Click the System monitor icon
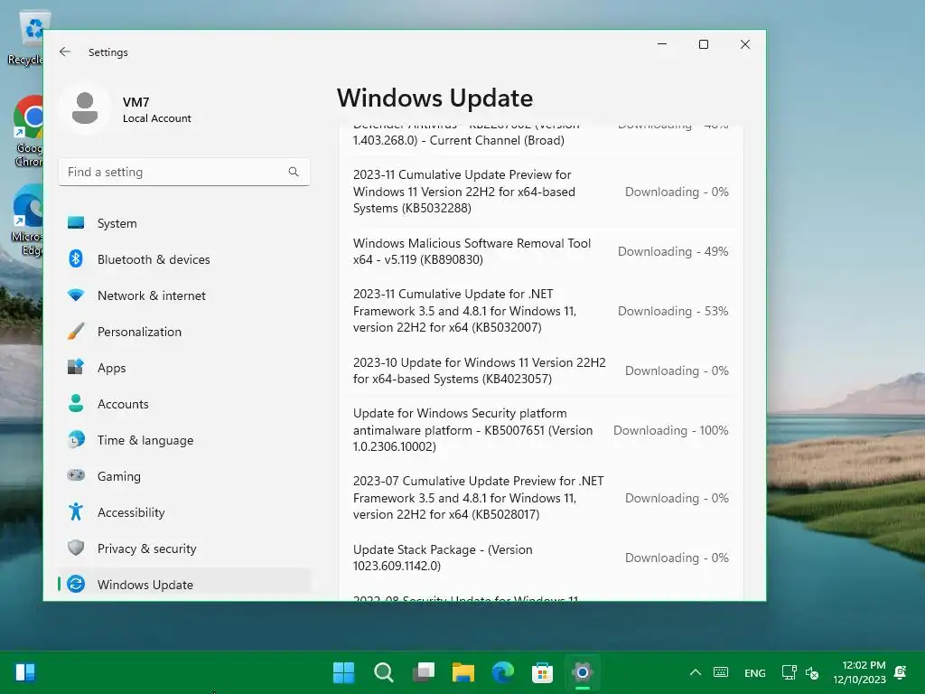The width and height of the screenshot is (925, 694). coord(76,222)
